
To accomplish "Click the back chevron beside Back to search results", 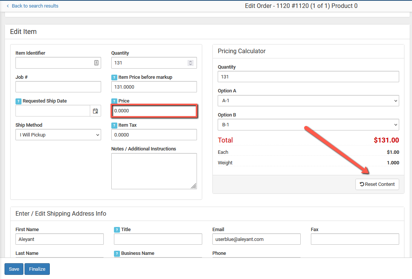I will [x=8, y=6].
